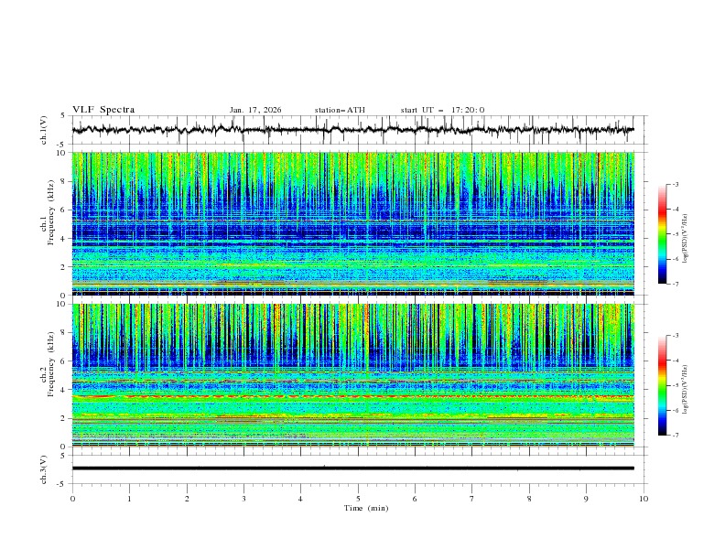Click tick label "5" on the time axis

click(x=358, y=499)
